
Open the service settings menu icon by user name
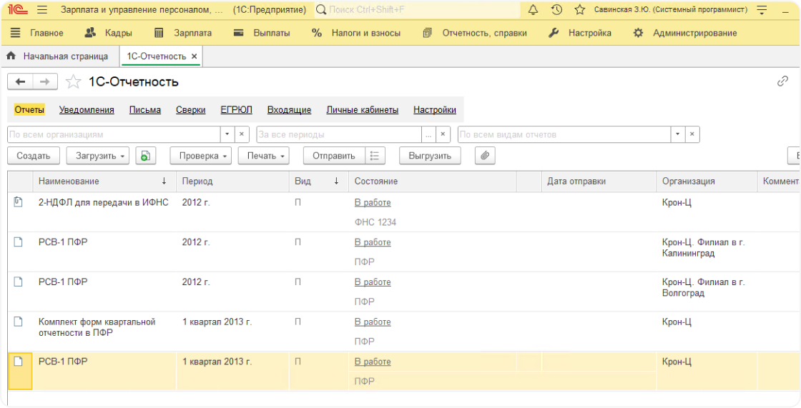point(762,10)
